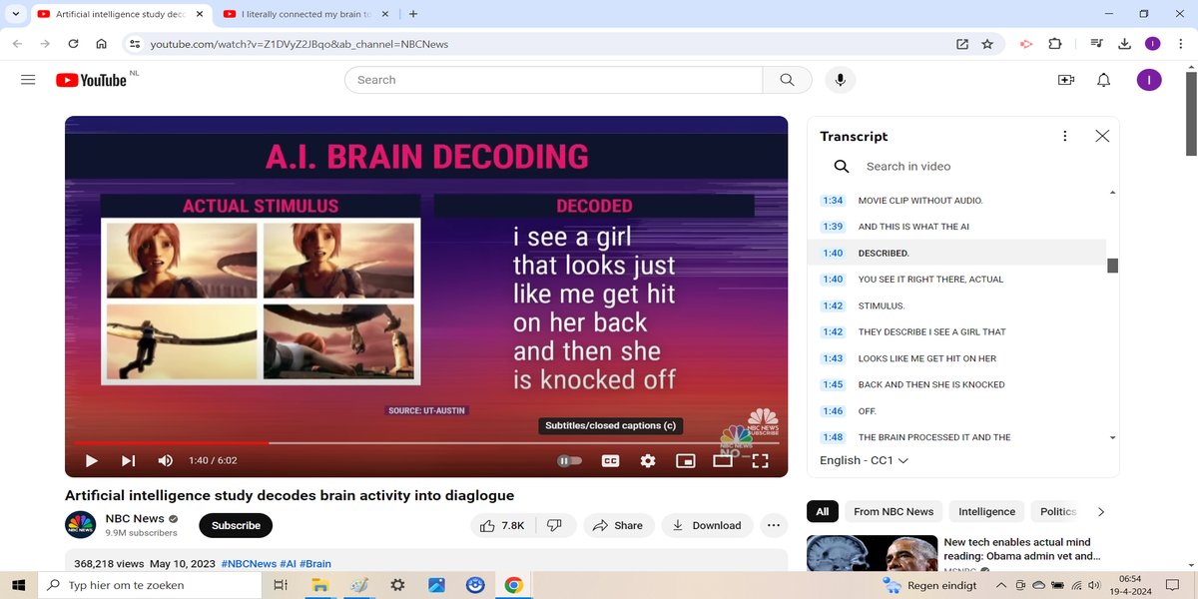Screen dimensions: 1198x599
Task: Click the Search in video field
Action: [958, 167]
